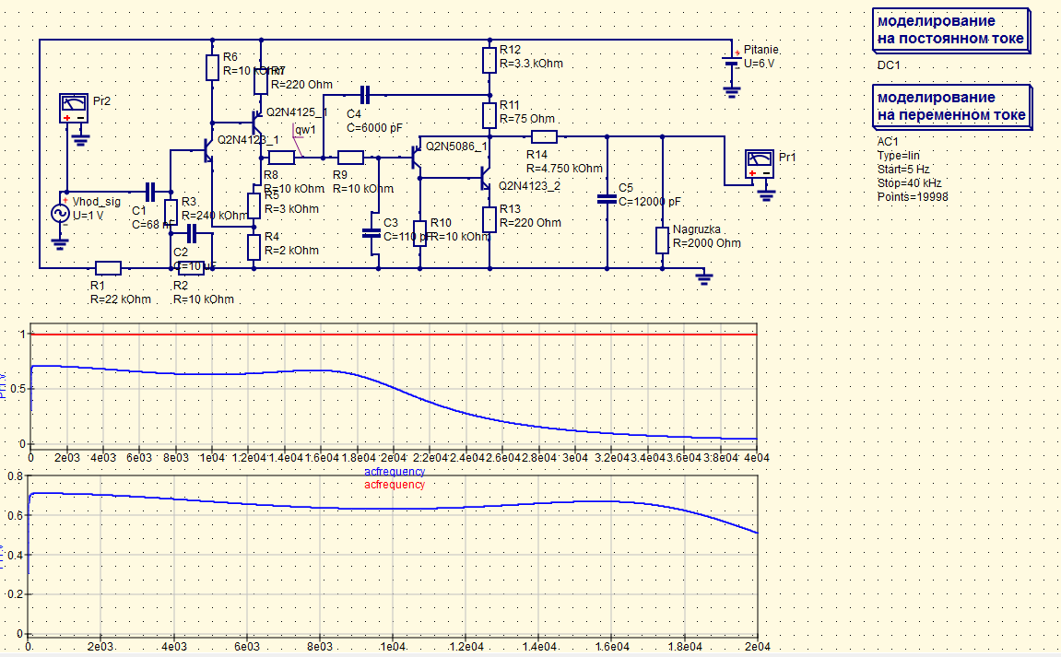Select the AC simulation block
This screenshot has width=1061, height=657.
(x=949, y=106)
